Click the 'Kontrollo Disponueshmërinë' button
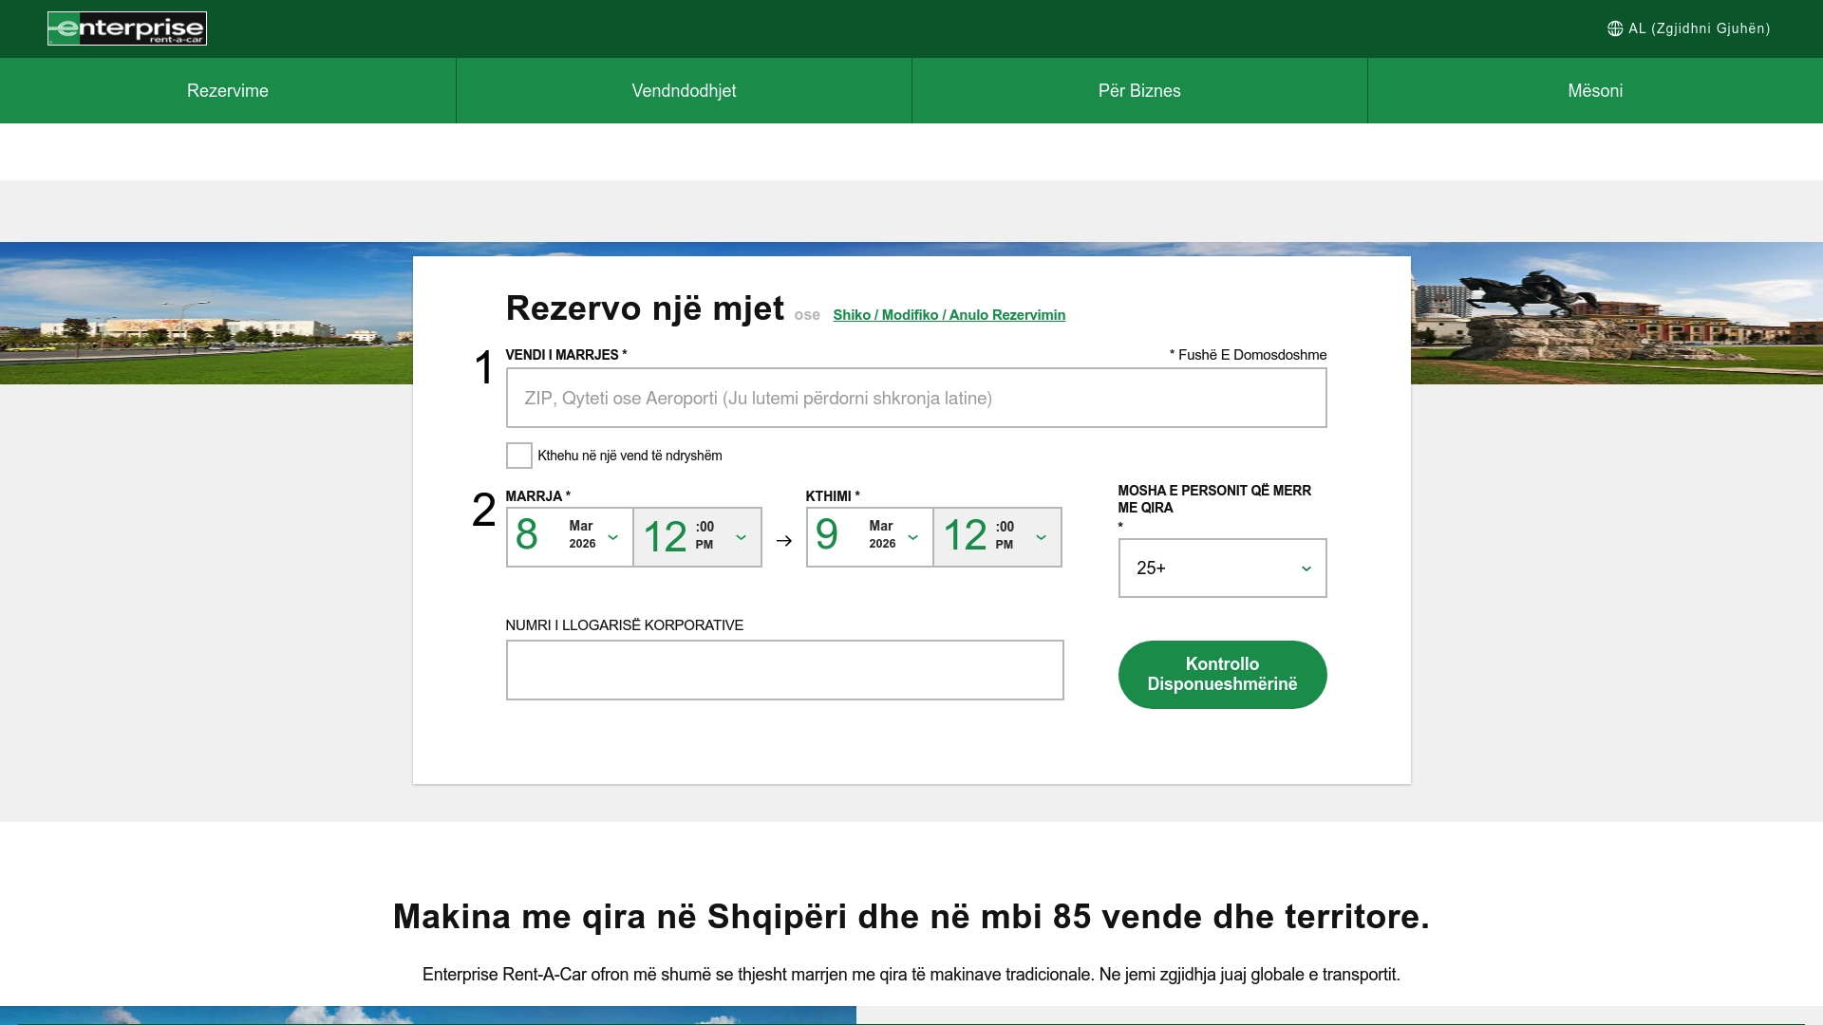1823x1025 pixels. [x=1222, y=674]
